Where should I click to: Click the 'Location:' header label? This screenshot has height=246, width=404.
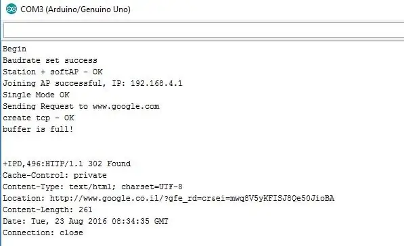[24, 199]
